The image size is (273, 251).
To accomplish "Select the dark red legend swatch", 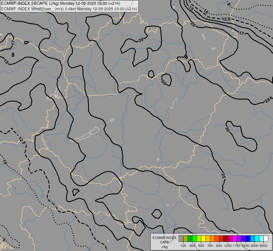I will click(x=226, y=239).
